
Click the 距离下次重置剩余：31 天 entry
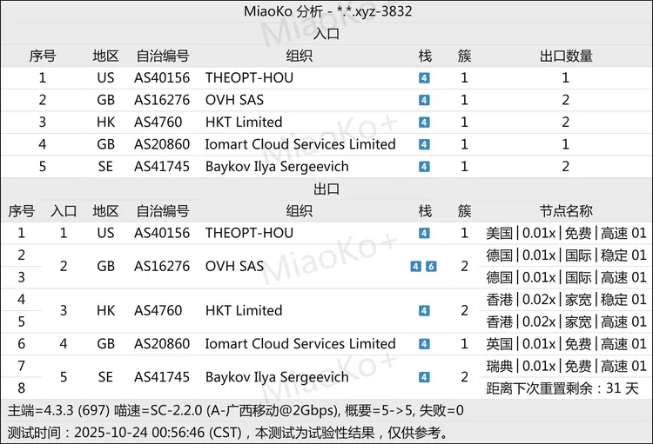[x=566, y=388]
